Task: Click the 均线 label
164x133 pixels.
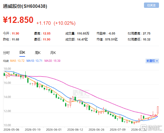Action: click(6, 61)
